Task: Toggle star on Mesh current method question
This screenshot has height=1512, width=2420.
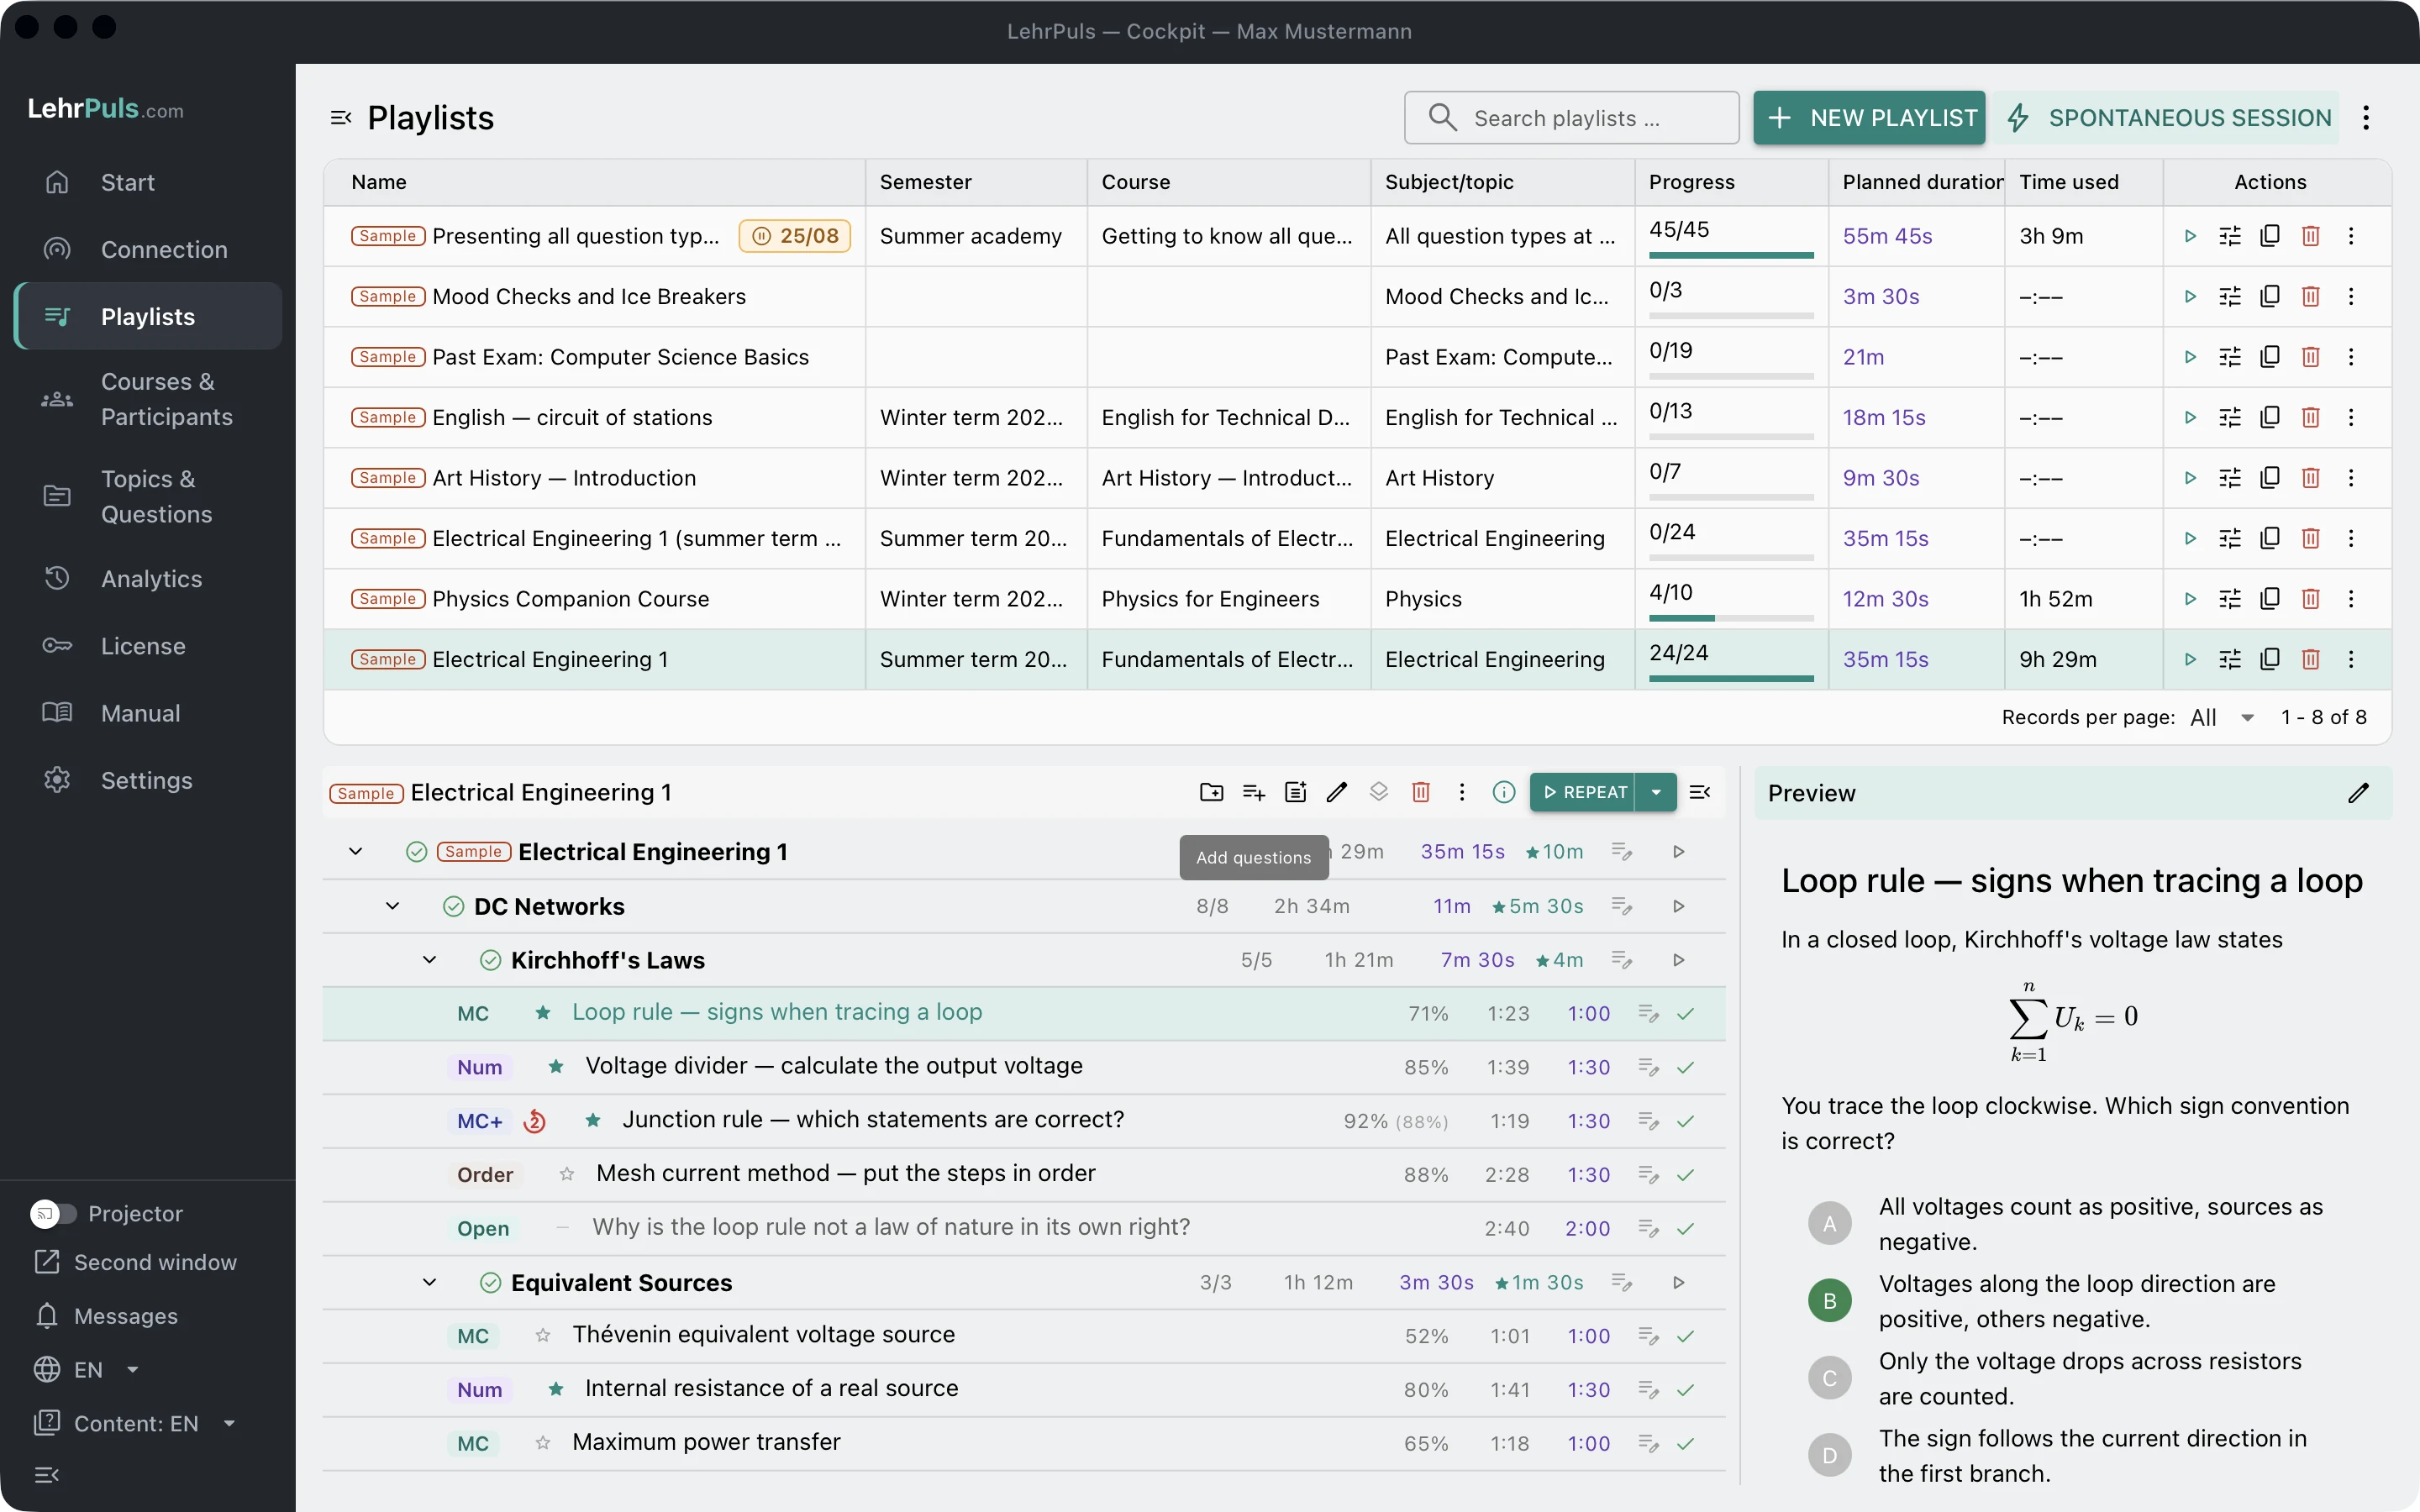Action: click(x=567, y=1174)
